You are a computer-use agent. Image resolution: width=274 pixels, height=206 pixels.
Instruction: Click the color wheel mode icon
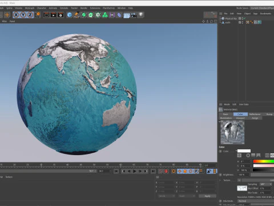pos(248,156)
